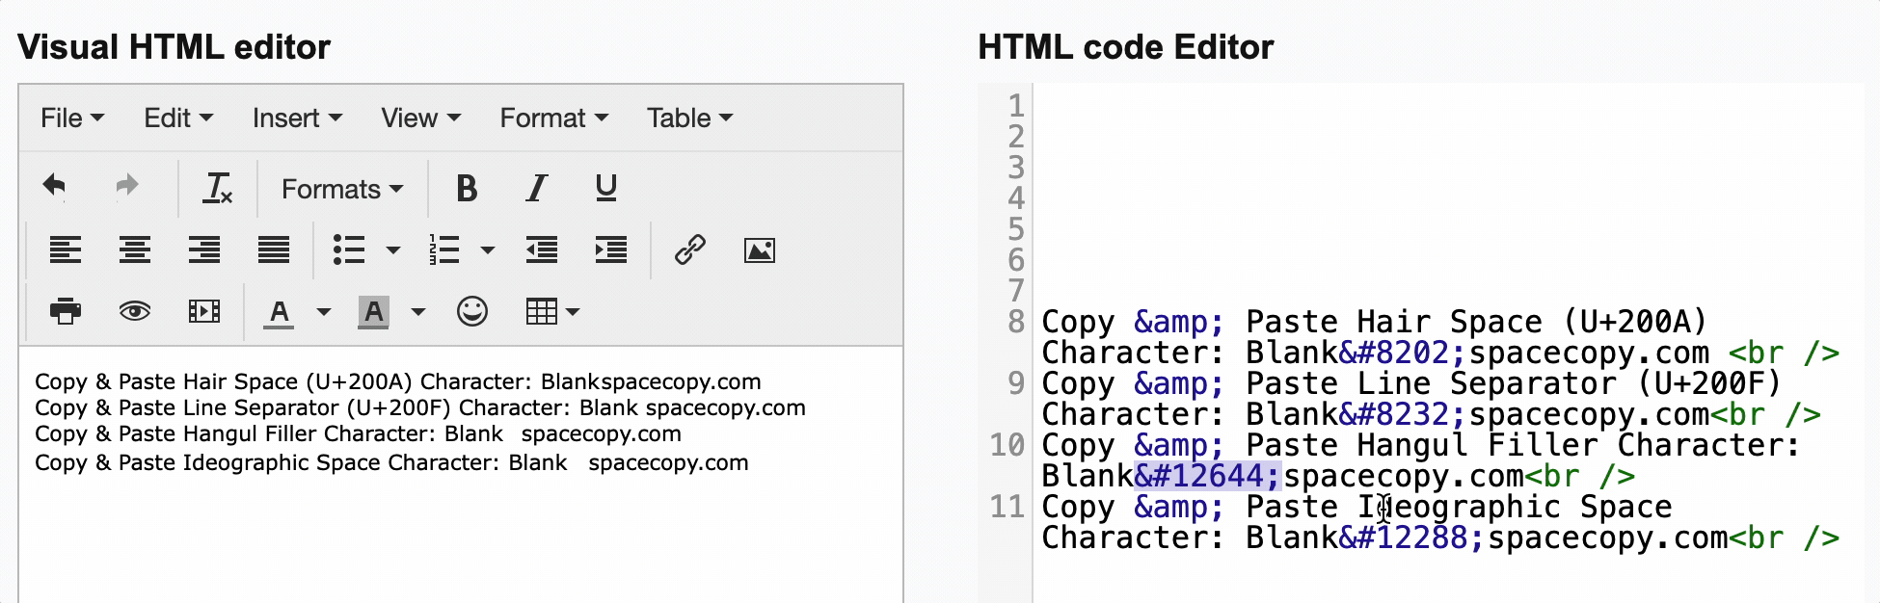The image size is (1880, 603).
Task: Open the Insert media icon
Action: pyautogui.click(x=203, y=311)
